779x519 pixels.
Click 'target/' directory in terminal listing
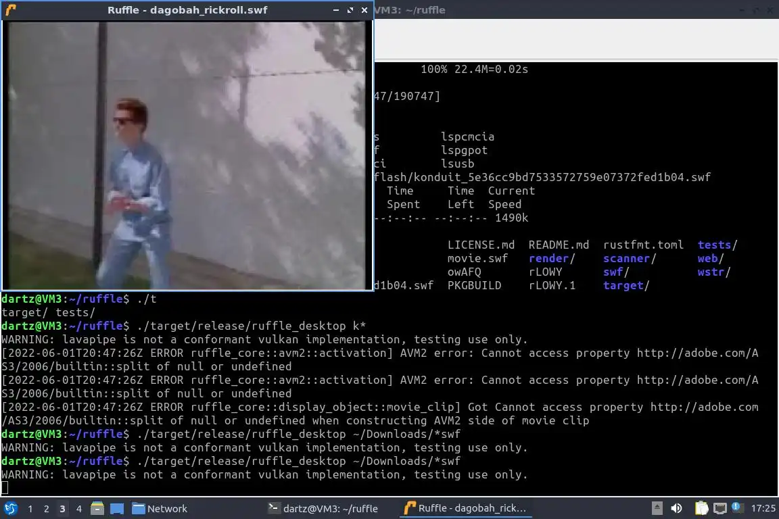tap(626, 286)
